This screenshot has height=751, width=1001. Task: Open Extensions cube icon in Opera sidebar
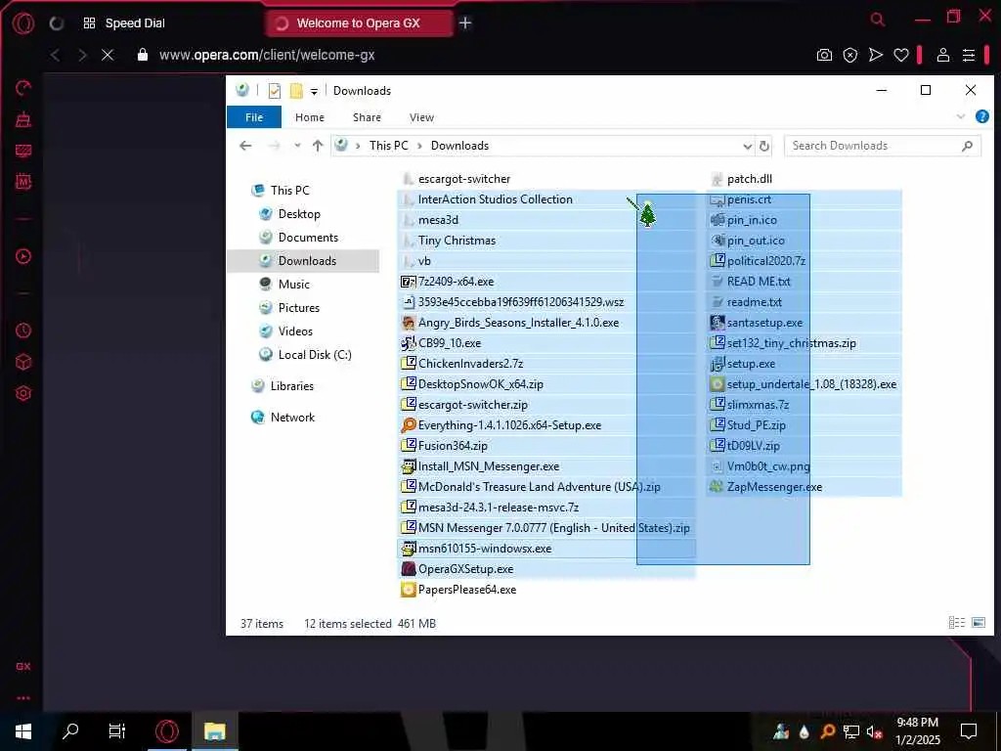[x=23, y=362]
